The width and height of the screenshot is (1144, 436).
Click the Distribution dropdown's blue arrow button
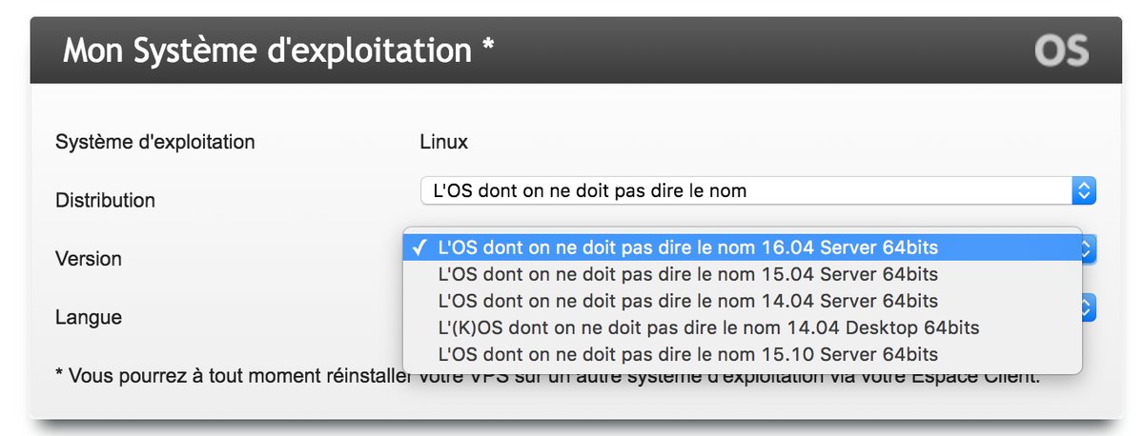click(x=1084, y=190)
